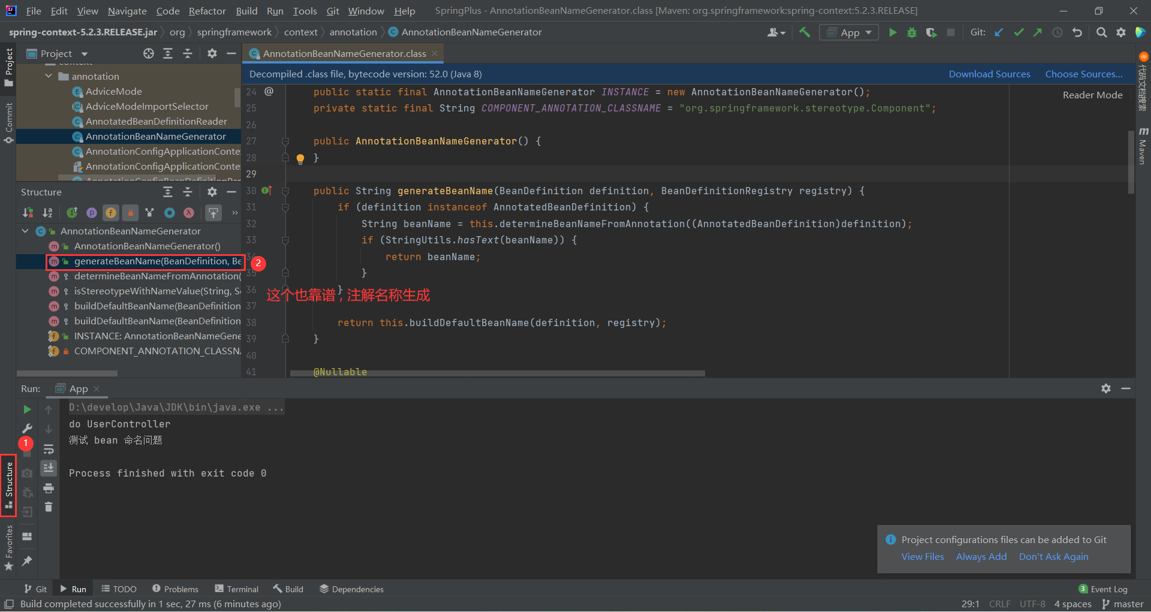Toggle Show Fields orange f button
The image size is (1151, 612).
tap(111, 213)
